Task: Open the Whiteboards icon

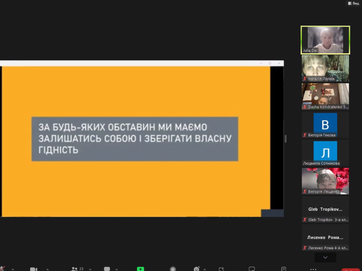Action: tap(252, 269)
